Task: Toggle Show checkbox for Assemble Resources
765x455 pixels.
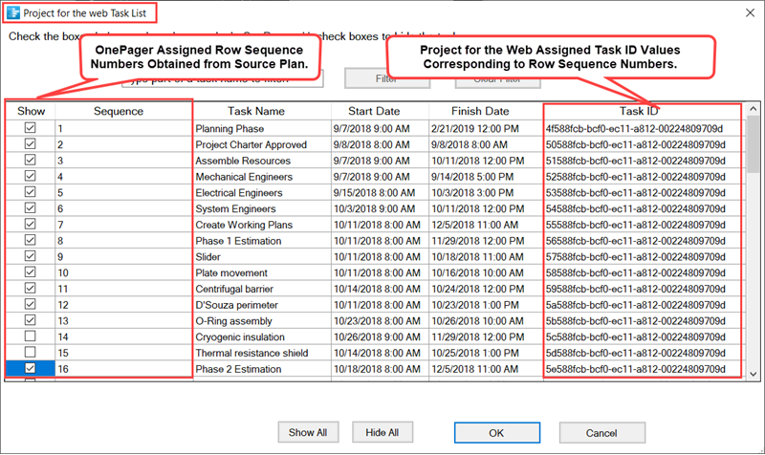Action: (31, 160)
